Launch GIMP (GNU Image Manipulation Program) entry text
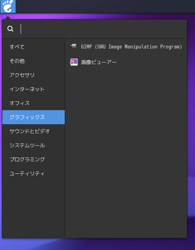 click(x=131, y=47)
